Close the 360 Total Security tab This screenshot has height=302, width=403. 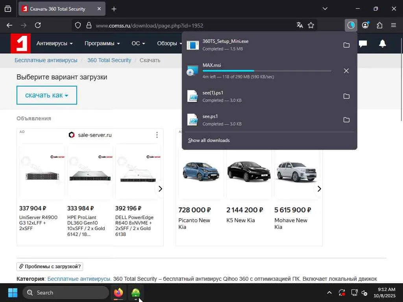tap(99, 9)
